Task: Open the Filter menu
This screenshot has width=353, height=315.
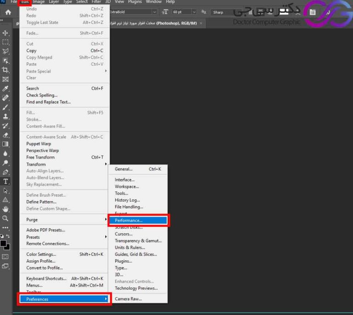Action: click(96, 2)
